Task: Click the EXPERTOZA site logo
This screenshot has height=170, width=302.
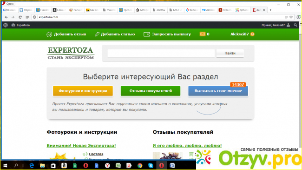Action: click(x=71, y=53)
